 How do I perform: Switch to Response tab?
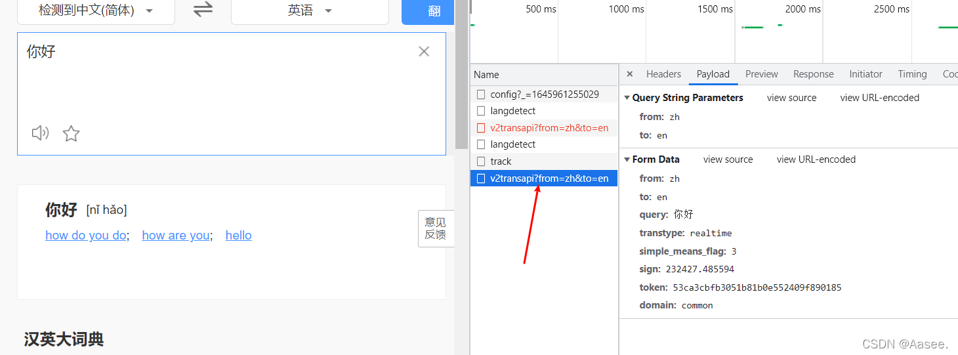pyautogui.click(x=814, y=74)
